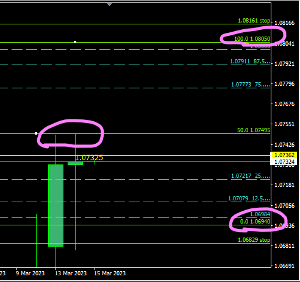Click the yellow '1.07325' price text on chart
Screen dimensions: 300x282
(x=89, y=158)
